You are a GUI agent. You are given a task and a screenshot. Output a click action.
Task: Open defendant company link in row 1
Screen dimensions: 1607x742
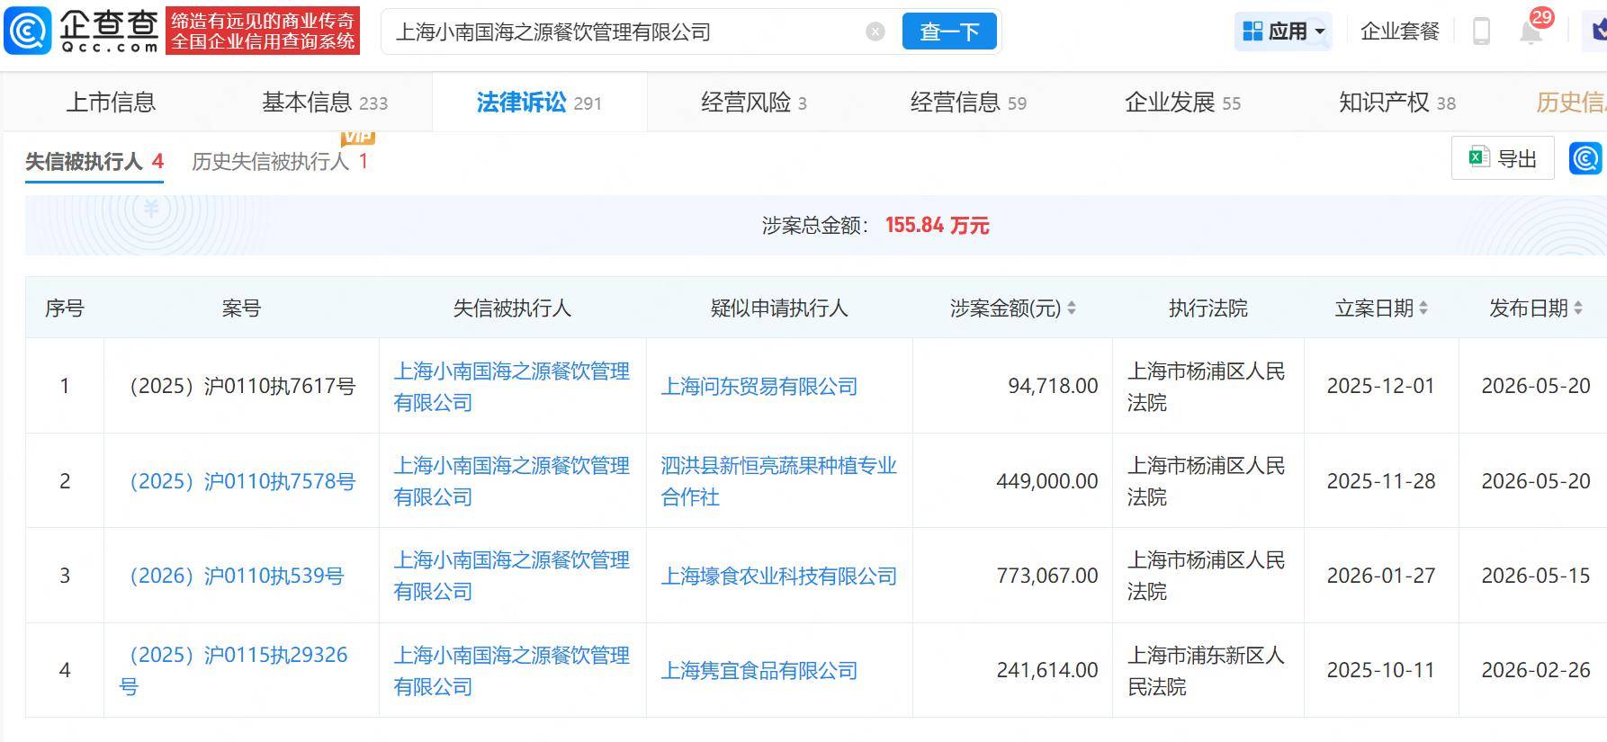tap(512, 386)
